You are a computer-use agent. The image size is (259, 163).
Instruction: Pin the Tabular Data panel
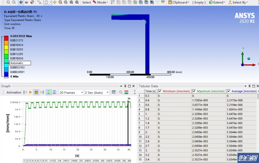coord(249,86)
